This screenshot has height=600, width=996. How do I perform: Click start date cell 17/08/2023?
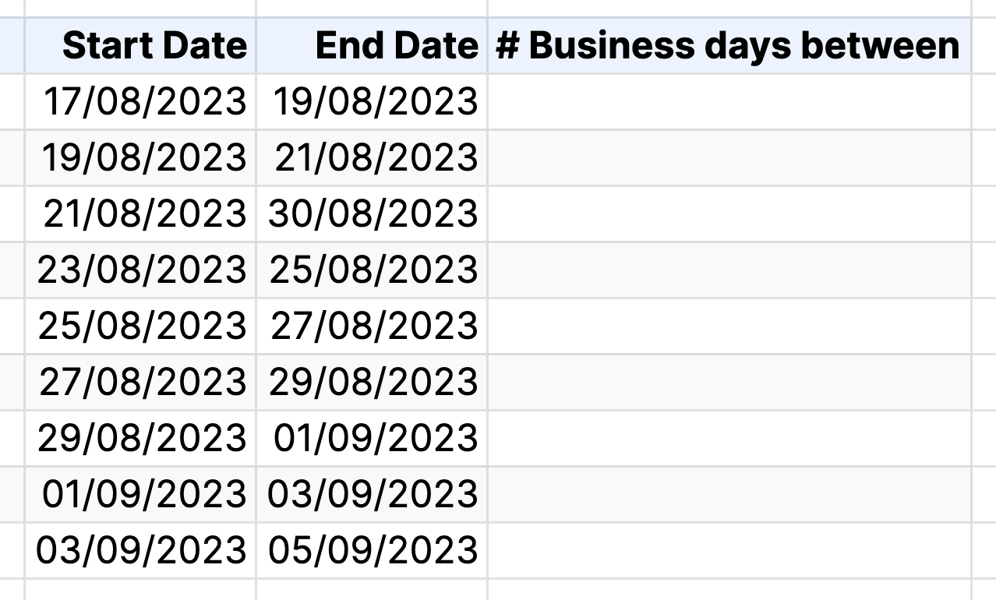click(140, 102)
